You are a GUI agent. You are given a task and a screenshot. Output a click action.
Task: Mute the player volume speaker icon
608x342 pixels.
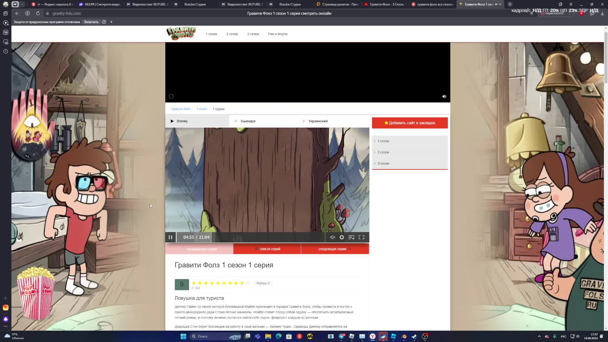332,237
